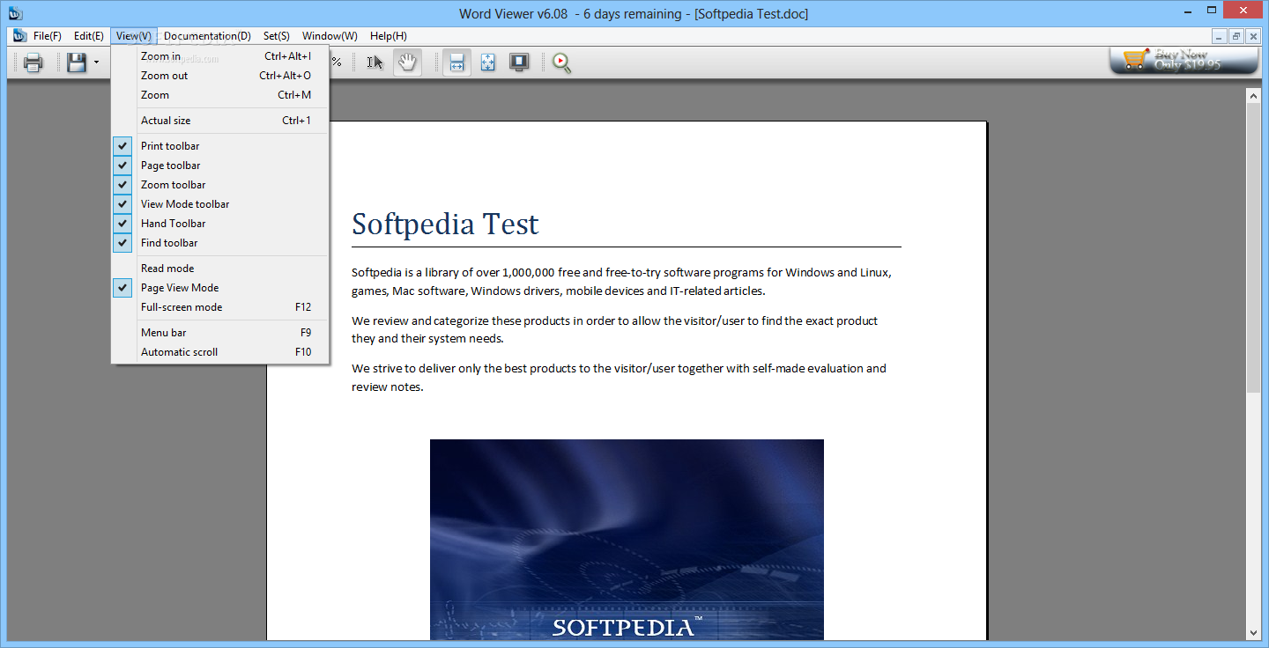Click the app icon in menu bar

tap(19, 36)
